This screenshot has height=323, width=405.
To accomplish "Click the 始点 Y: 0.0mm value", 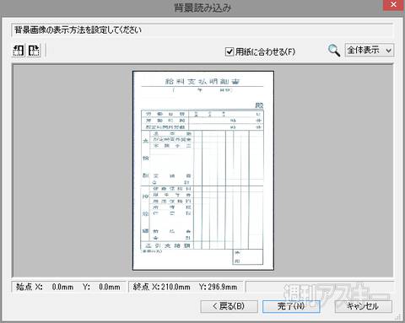I will [101, 287].
